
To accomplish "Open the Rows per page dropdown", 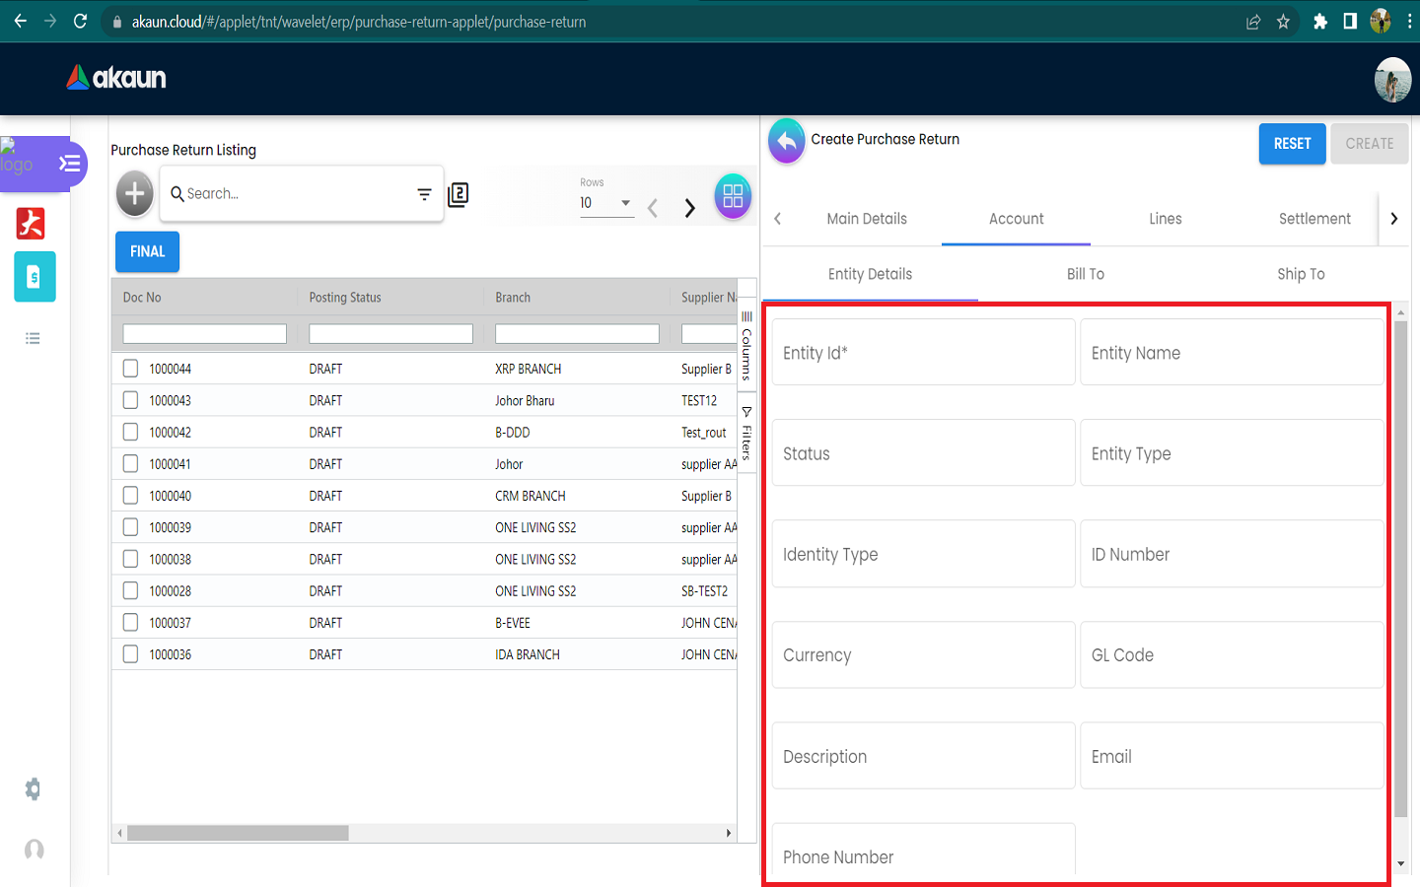I will pos(605,203).
